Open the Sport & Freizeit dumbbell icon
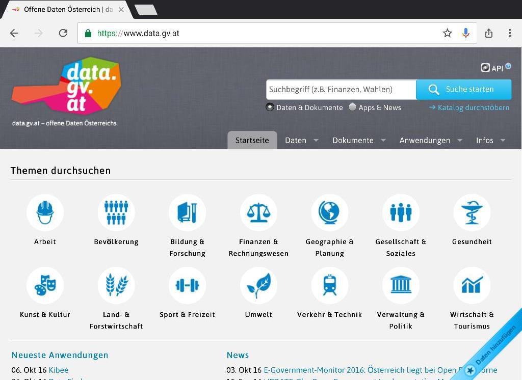The height and width of the screenshot is (380, 522). click(x=187, y=285)
